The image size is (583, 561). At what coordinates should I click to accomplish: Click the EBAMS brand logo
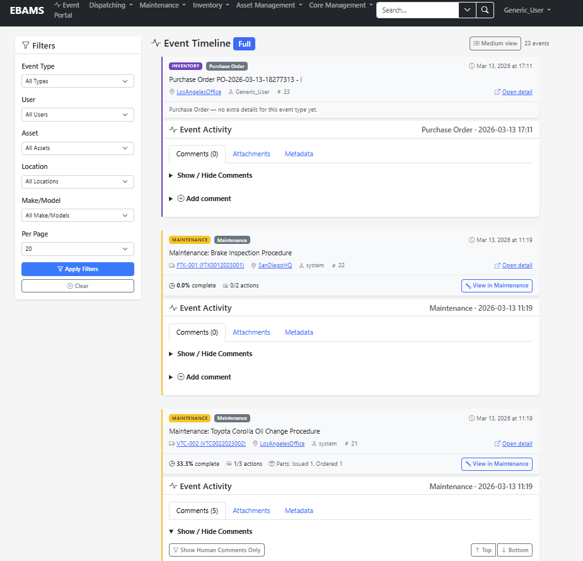click(x=26, y=11)
